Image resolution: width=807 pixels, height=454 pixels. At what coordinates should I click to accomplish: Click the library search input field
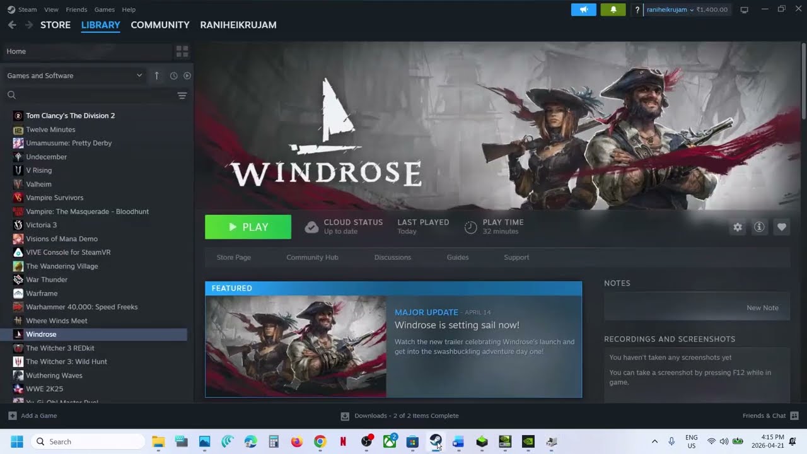(x=96, y=95)
